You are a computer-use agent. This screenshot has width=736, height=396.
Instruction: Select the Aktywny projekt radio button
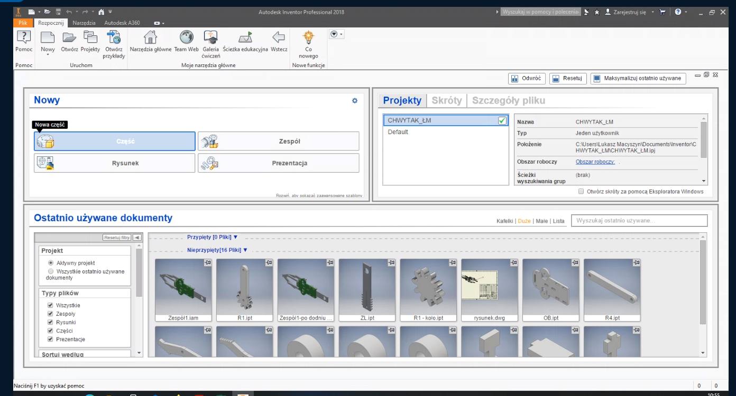click(x=51, y=262)
